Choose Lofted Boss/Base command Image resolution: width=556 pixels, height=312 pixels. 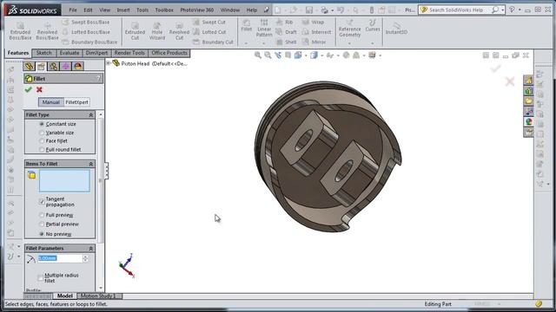tap(86, 32)
